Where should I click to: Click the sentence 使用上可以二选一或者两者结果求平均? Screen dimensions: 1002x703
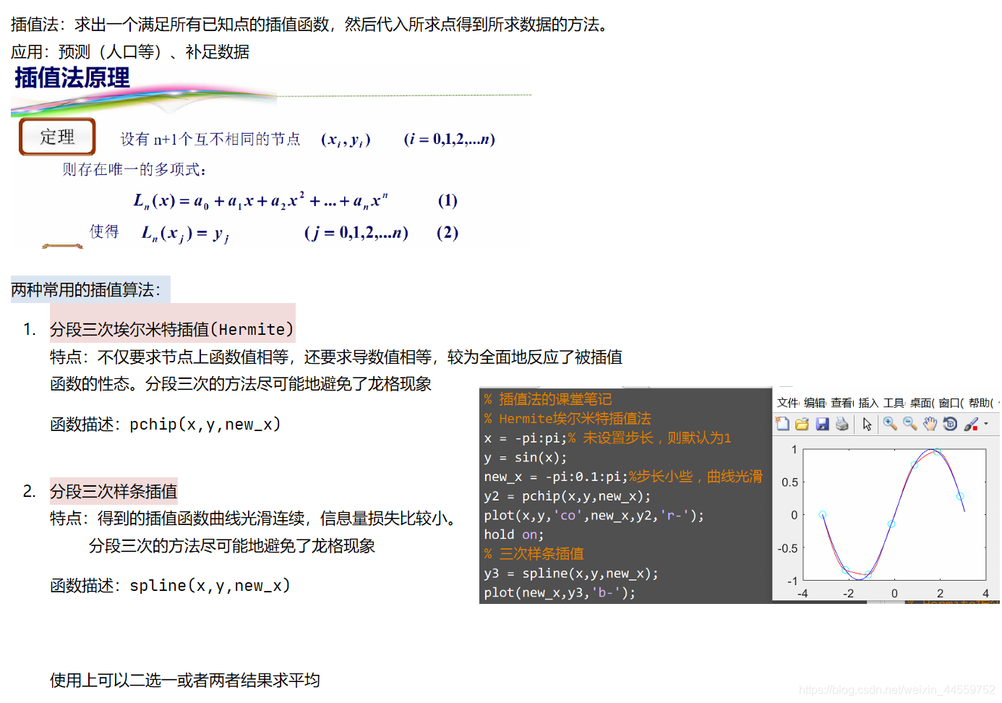tap(185, 680)
